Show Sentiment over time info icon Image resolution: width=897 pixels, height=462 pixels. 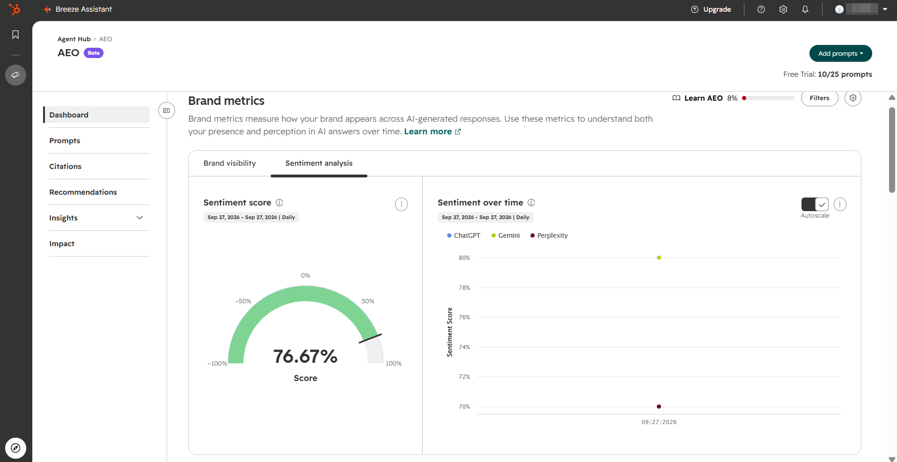(531, 203)
